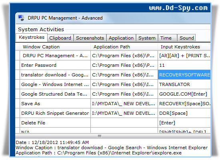The image size is (220, 160).
Task: Select the DDR[Space] keystroke cell
Action: [184, 113]
